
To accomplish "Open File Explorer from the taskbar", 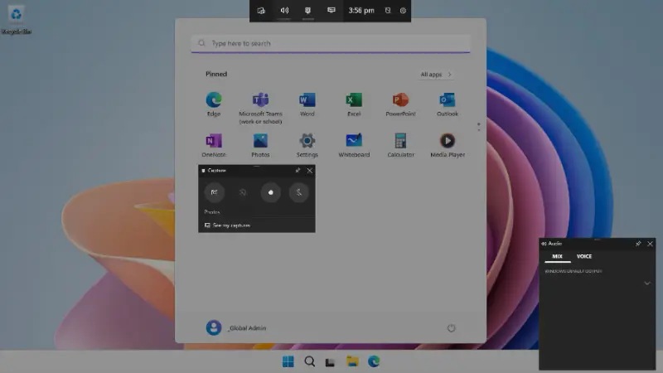I will [x=352, y=361].
